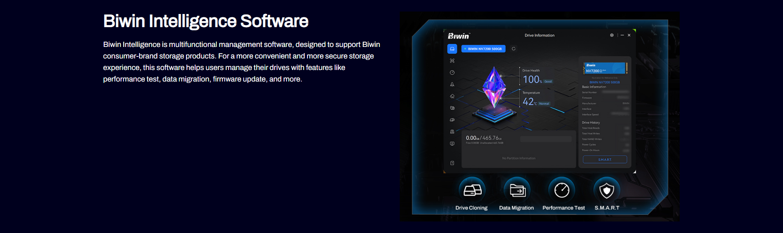This screenshot has width=783, height=233.
Task: Click the software description paragraph
Action: 242,62
